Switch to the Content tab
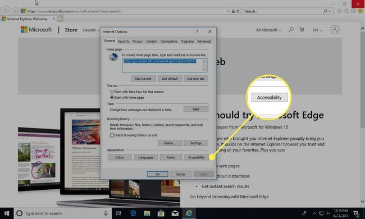This screenshot has width=365, height=219. (x=152, y=41)
